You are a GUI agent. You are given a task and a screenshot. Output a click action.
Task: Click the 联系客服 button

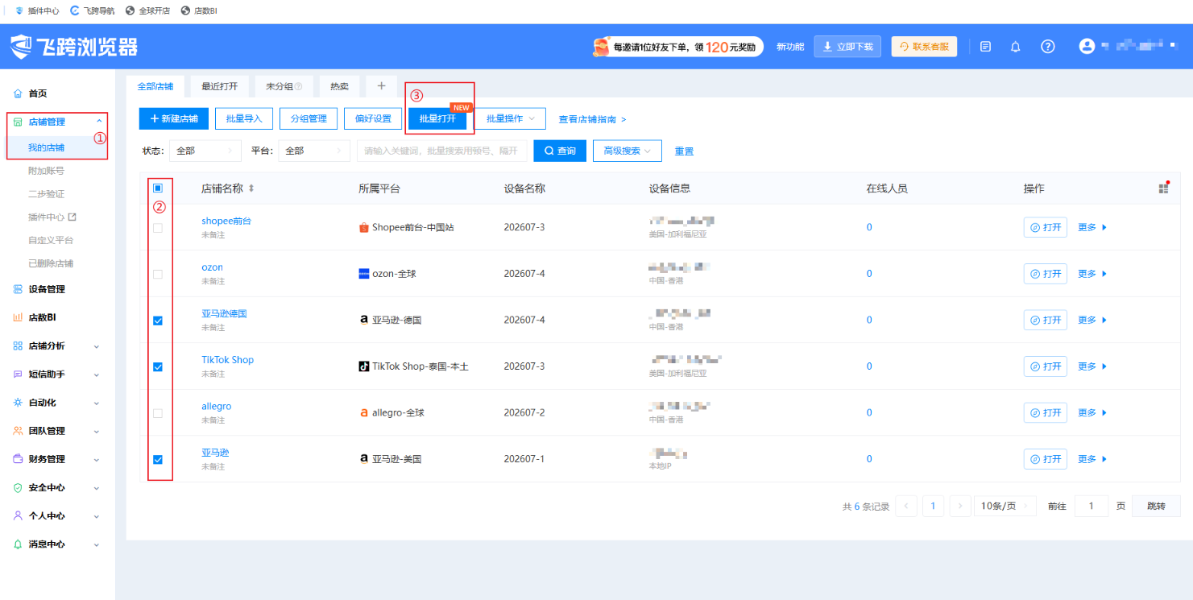pyautogui.click(x=925, y=47)
